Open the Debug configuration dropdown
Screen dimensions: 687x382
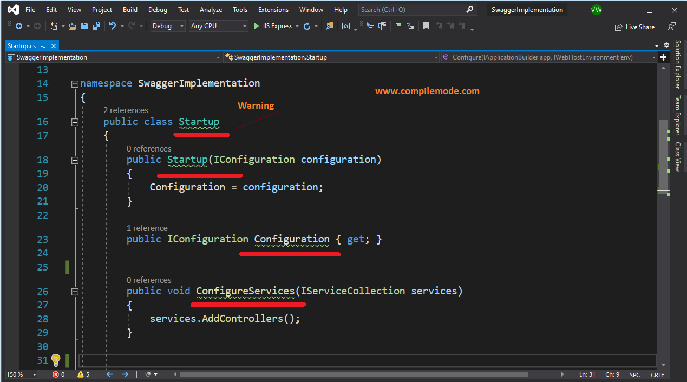click(167, 25)
